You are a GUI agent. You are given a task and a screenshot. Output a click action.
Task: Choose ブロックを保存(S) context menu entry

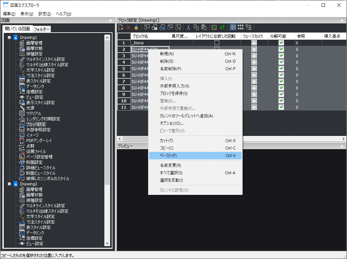click(x=195, y=94)
